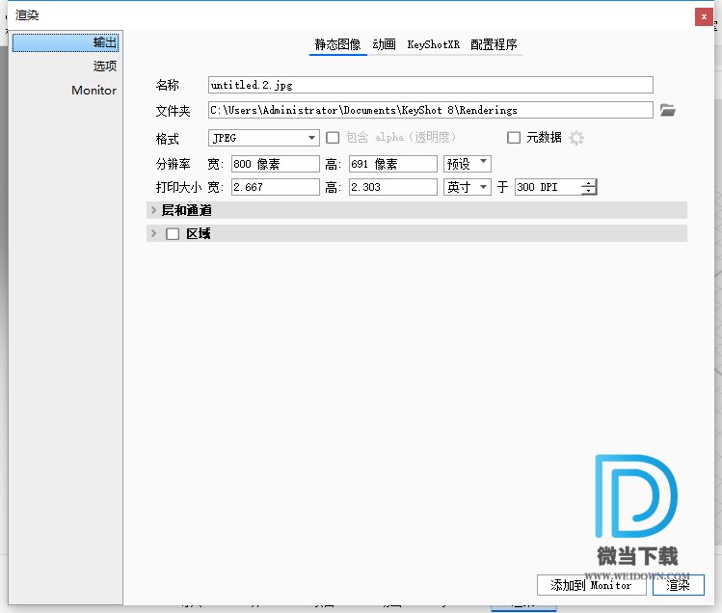Open the 英寸 unit dropdown
Screen dimensions: 722x613
(468, 187)
